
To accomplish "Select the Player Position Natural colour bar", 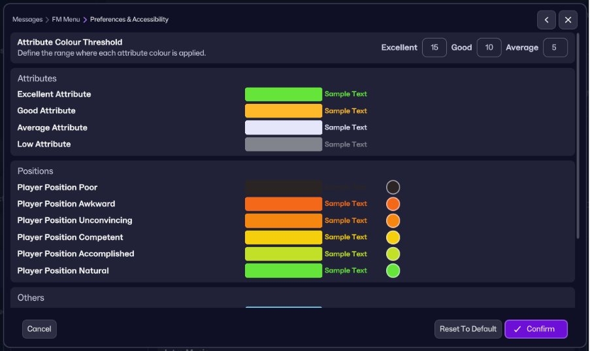I will click(x=283, y=271).
